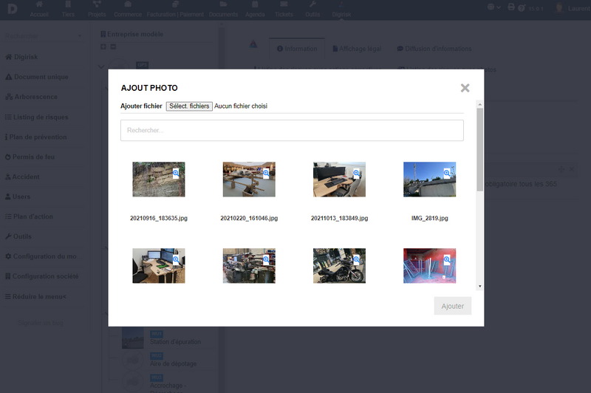This screenshot has height=393, width=591.
Task: Open Permis de feu in sidebar
Action: coord(30,157)
